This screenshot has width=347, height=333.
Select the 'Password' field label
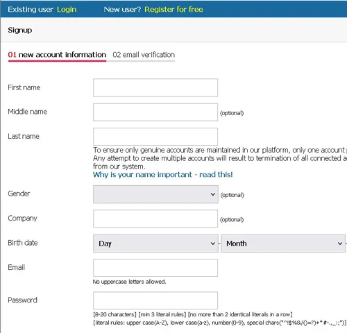point(22,300)
